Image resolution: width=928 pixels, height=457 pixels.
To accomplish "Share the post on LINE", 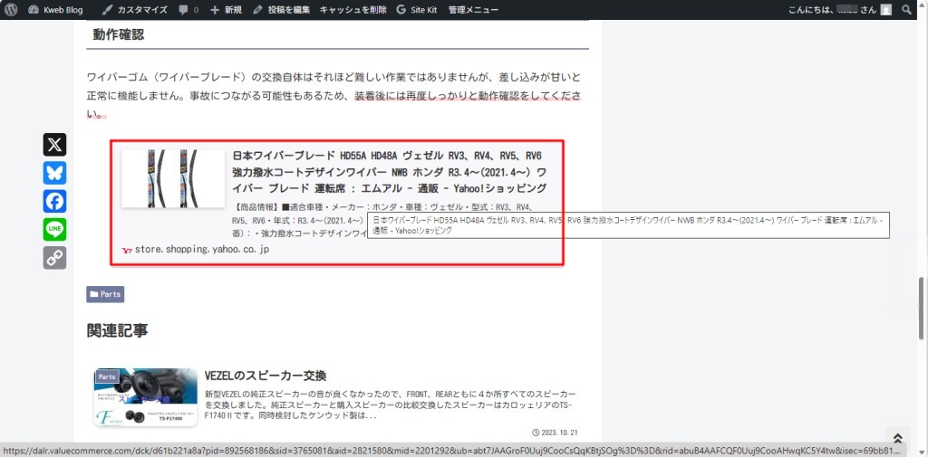I will 54,230.
